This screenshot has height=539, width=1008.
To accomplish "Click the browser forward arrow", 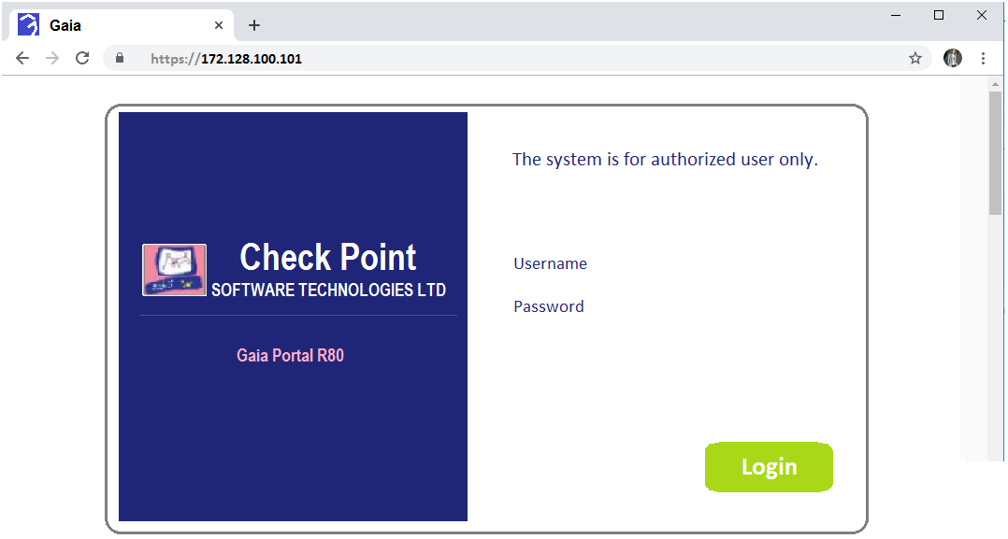I will point(52,58).
